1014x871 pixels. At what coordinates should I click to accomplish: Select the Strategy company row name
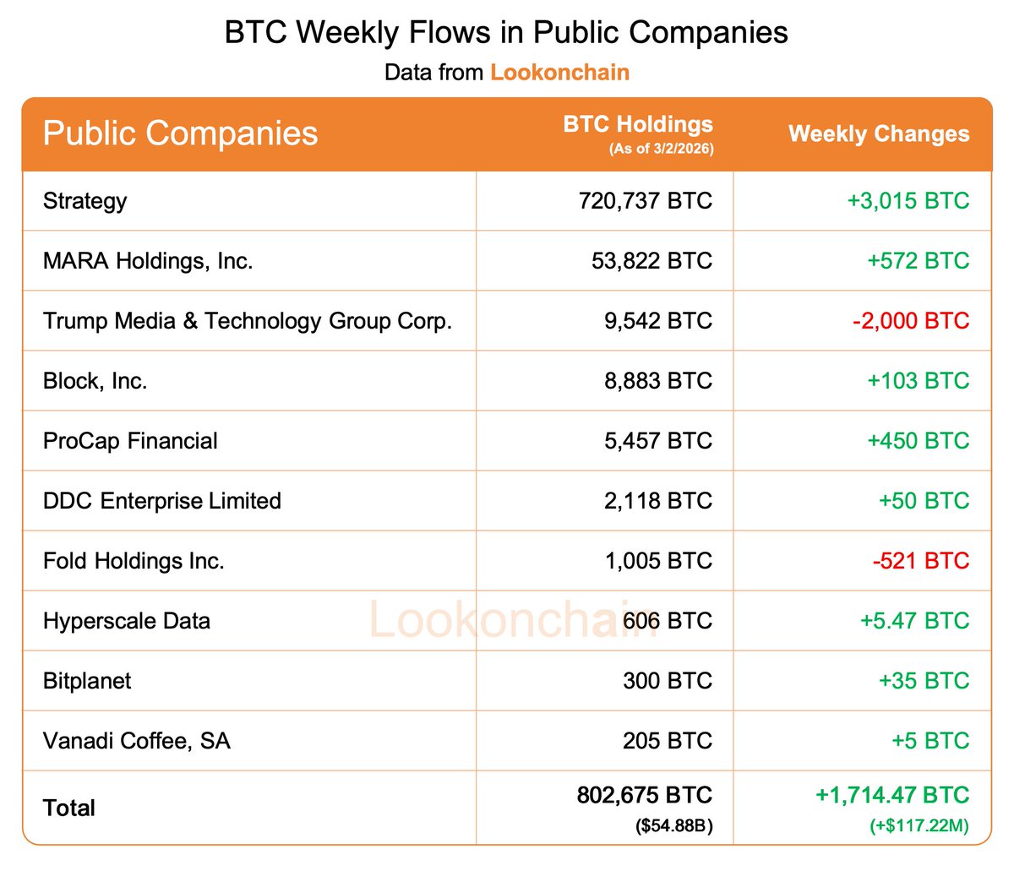[x=84, y=201]
